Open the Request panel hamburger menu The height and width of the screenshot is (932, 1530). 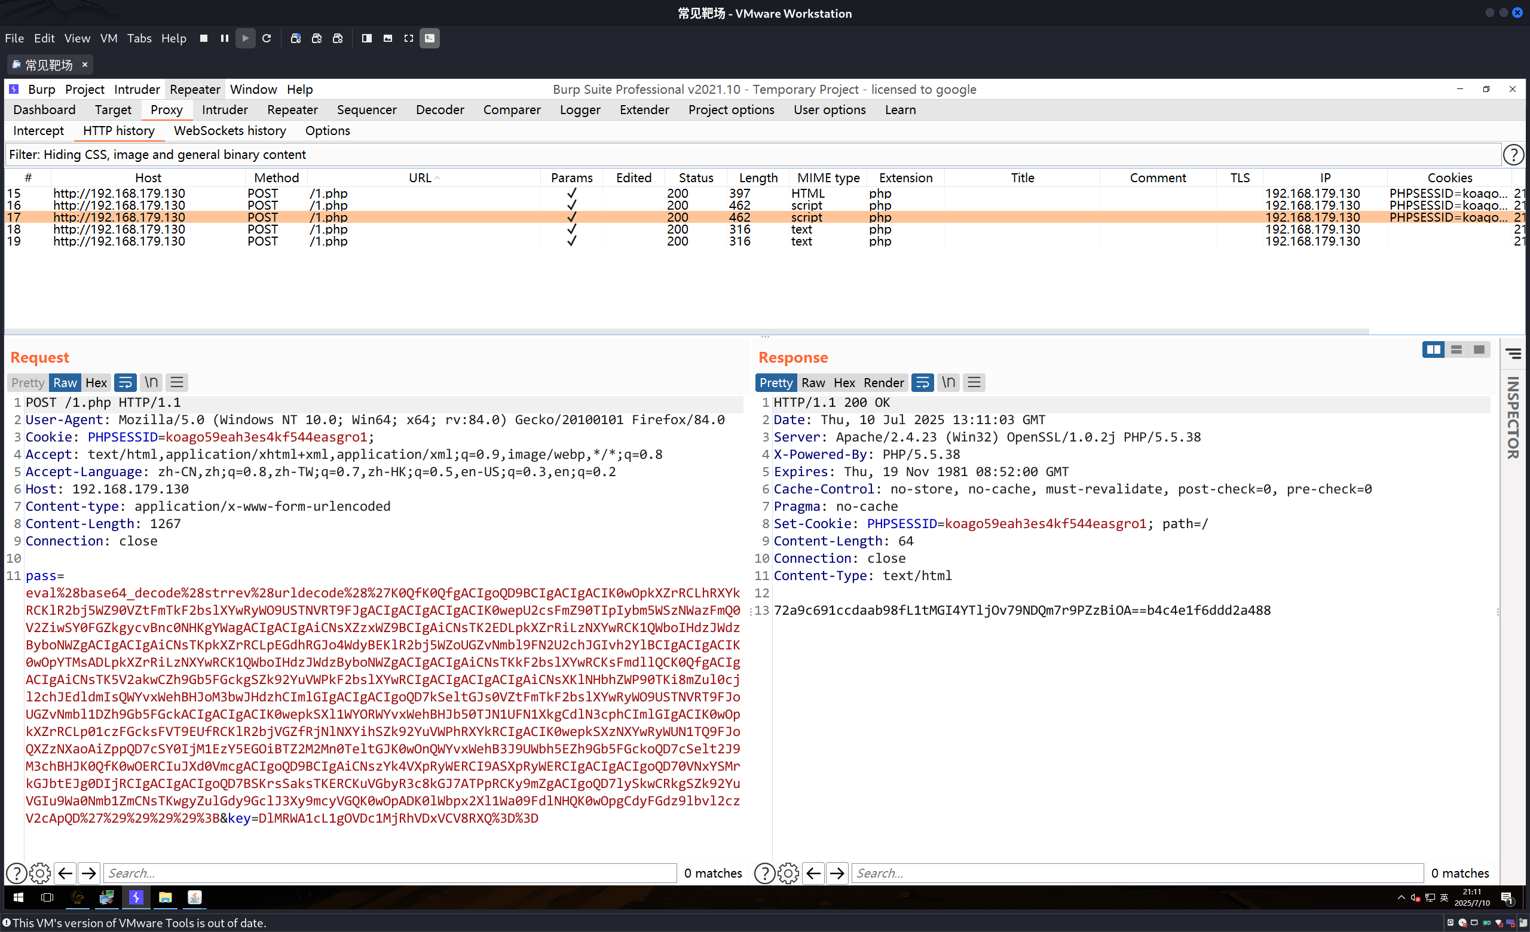177,383
